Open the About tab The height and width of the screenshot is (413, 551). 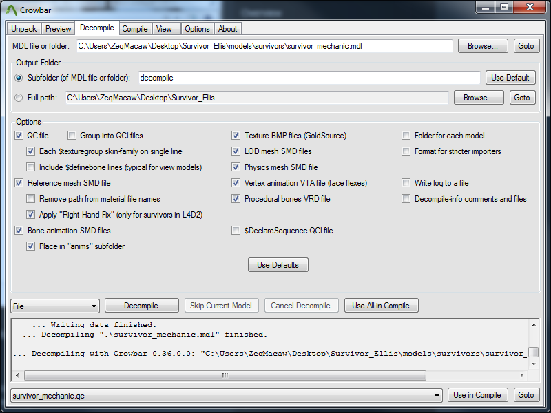(x=228, y=29)
